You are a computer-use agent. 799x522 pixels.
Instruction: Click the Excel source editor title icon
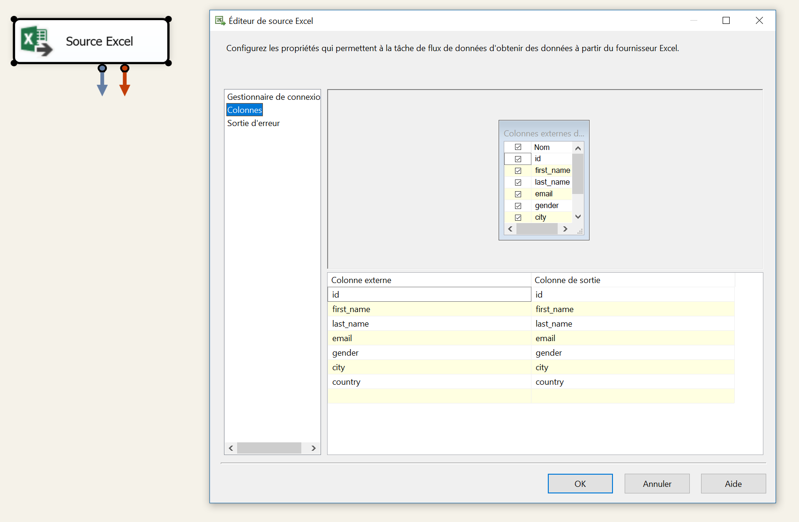tap(220, 21)
